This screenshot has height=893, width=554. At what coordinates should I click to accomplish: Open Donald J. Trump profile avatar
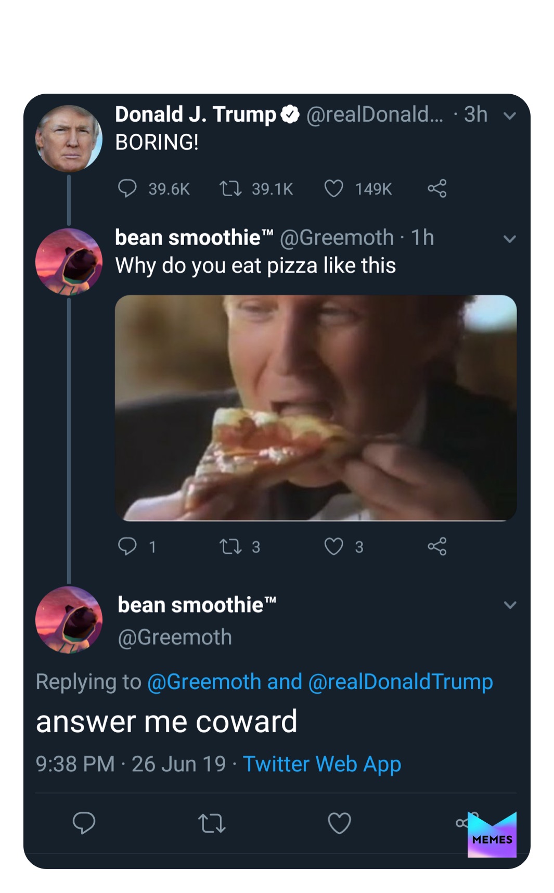click(69, 138)
